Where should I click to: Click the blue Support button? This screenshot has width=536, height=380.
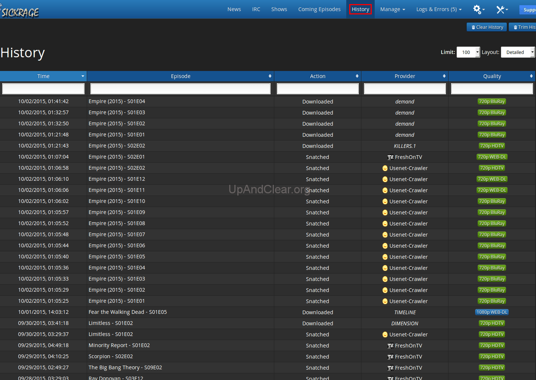[x=528, y=10]
